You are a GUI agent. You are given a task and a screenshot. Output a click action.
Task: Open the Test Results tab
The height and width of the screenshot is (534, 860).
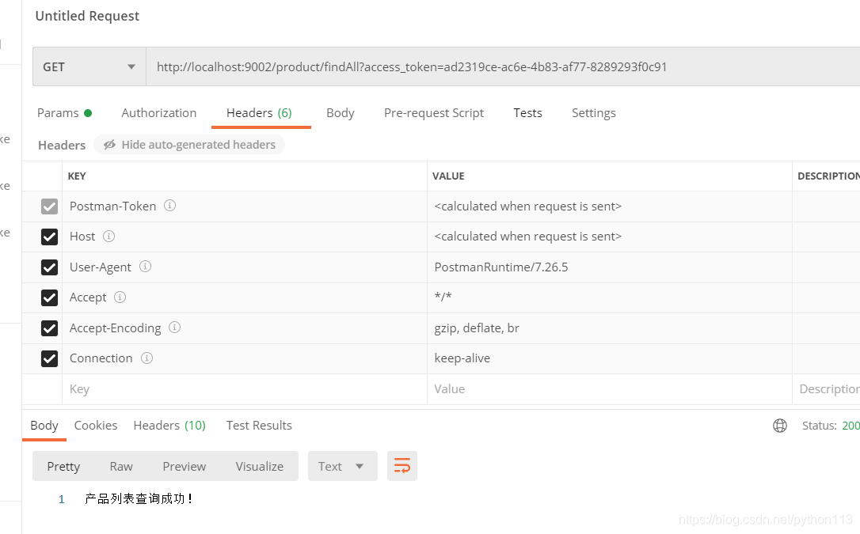[x=259, y=426]
